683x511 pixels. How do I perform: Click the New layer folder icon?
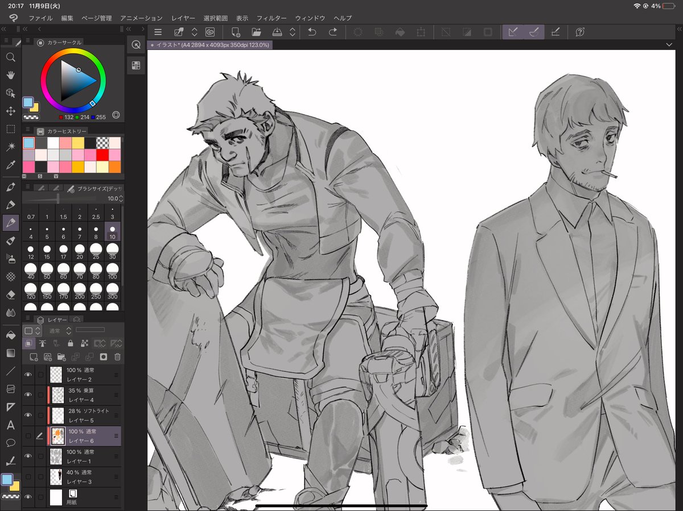coord(61,357)
